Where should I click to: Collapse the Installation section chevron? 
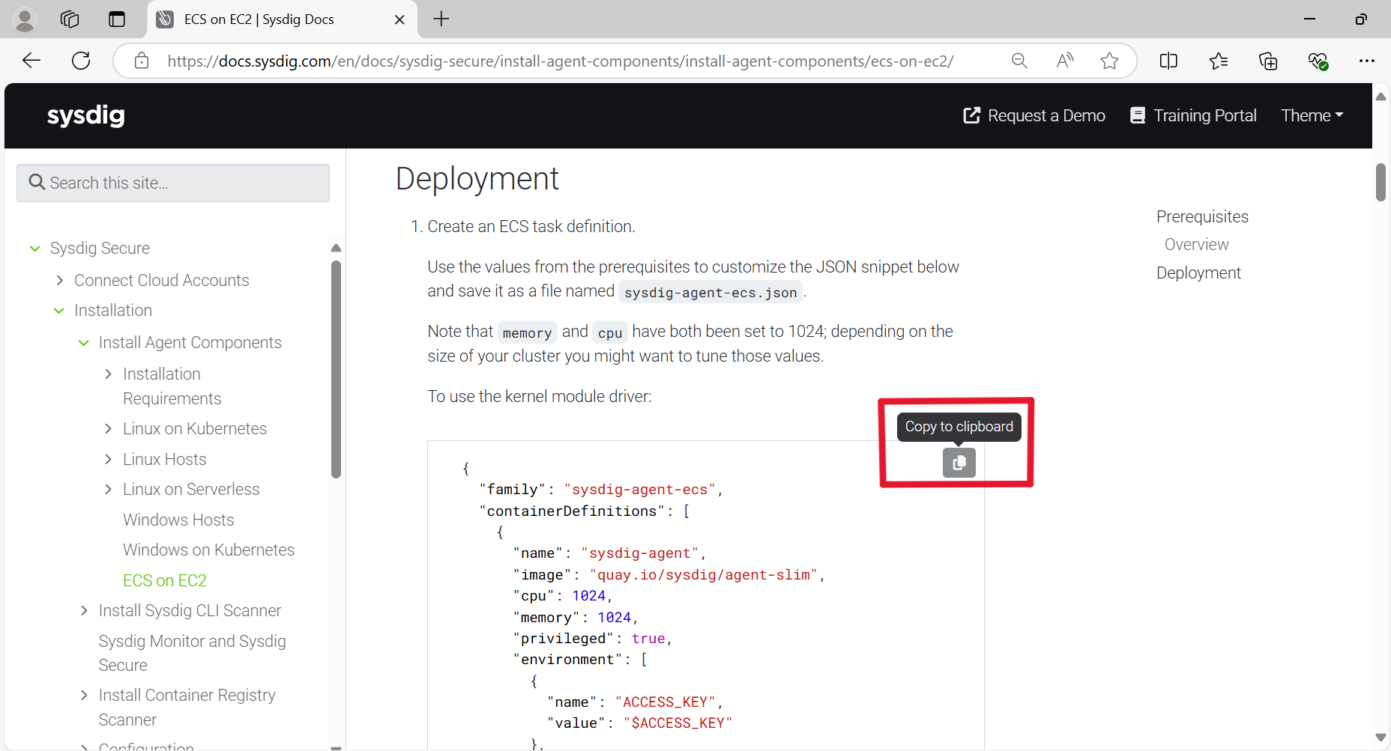59,310
